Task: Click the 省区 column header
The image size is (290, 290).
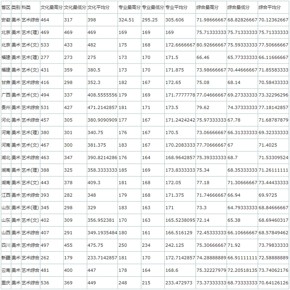Action: pos(6,8)
